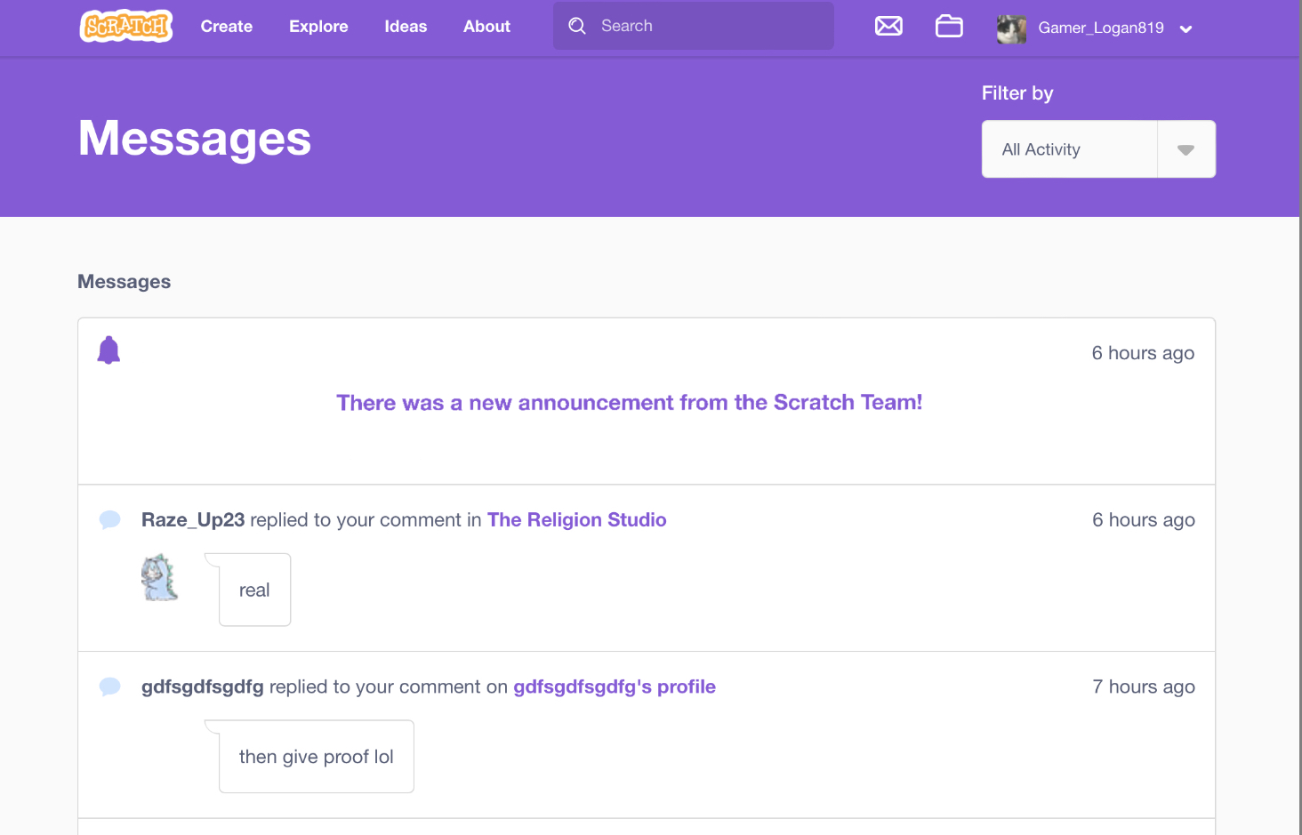
Task: Open The Religion Studio link
Action: point(576,519)
